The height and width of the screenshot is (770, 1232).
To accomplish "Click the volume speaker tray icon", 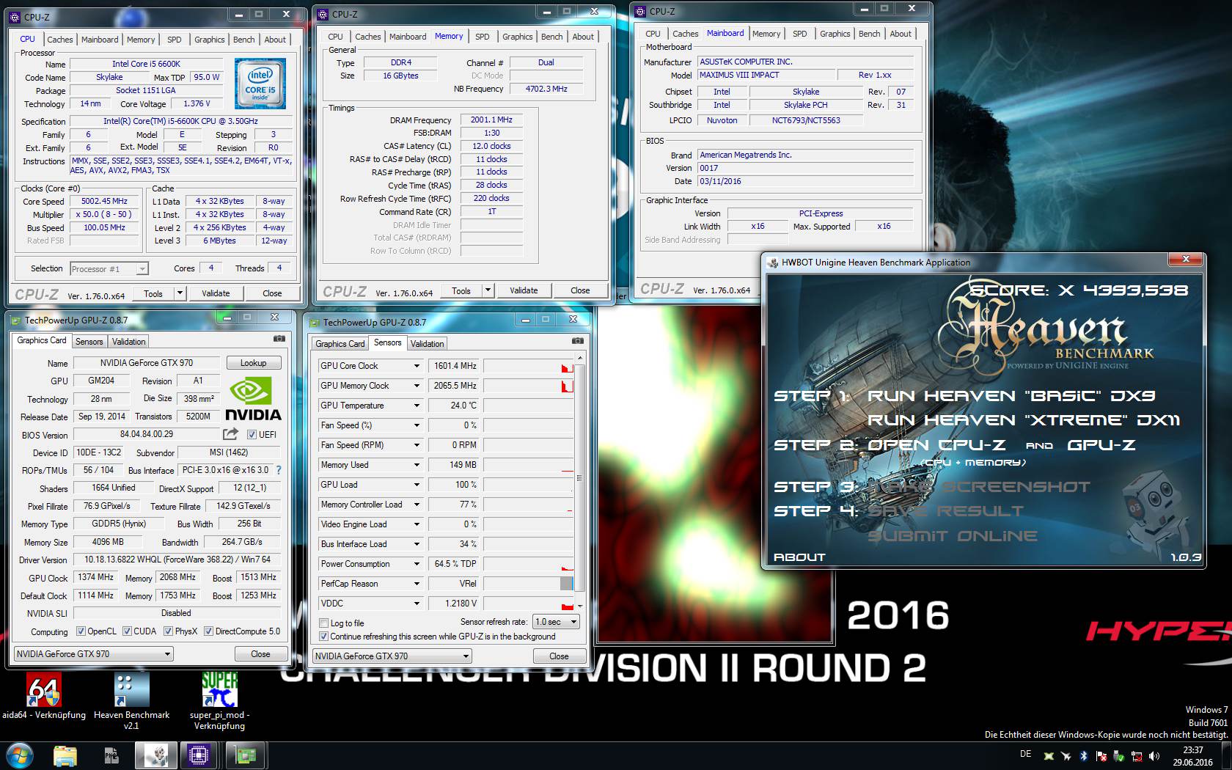I will 1154,755.
